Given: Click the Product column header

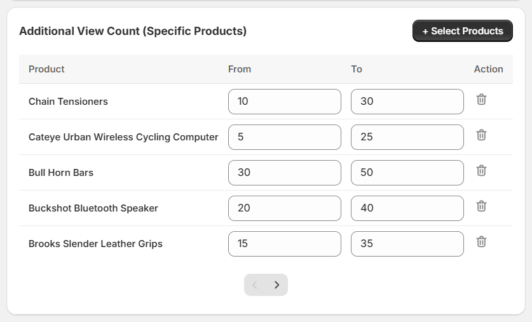Looking at the screenshot, I should pyautogui.click(x=46, y=69).
